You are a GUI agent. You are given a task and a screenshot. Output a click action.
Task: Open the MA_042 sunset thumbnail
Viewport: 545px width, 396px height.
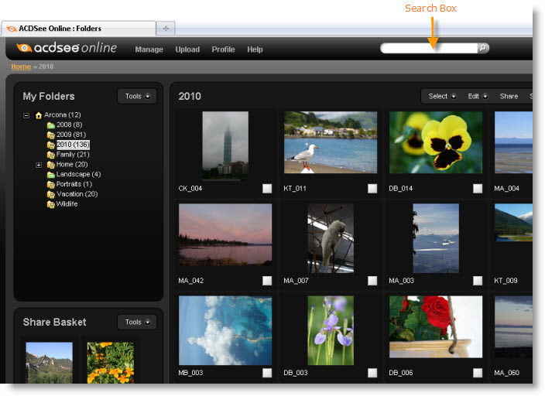(x=225, y=234)
